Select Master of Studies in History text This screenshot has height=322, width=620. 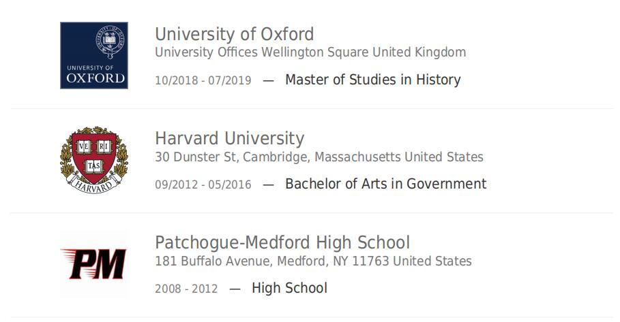point(373,80)
